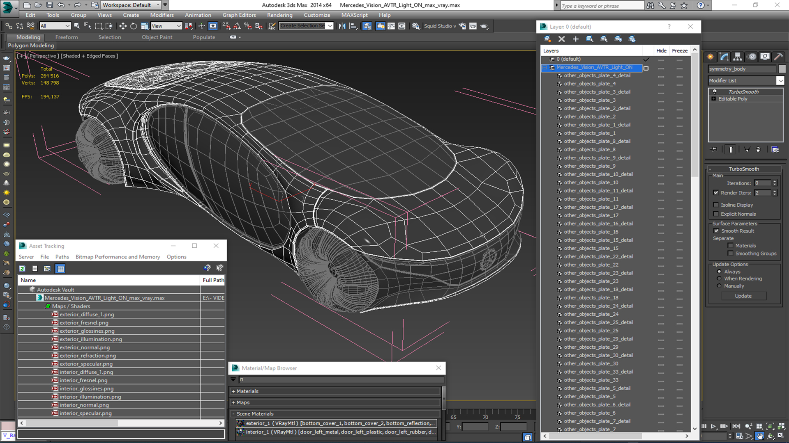Open the Hierarchy command panel tab icon
The width and height of the screenshot is (789, 443).
point(738,57)
